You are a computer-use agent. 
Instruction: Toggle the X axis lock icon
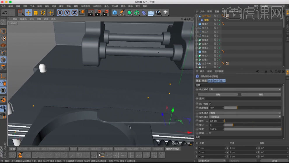(60, 13)
